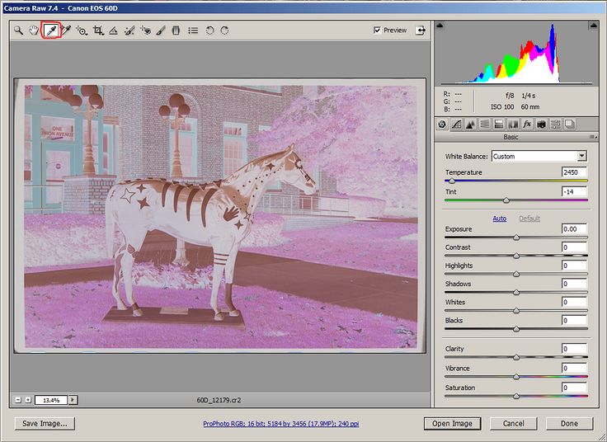
Task: Toggle full screen mode icon
Action: [421, 31]
